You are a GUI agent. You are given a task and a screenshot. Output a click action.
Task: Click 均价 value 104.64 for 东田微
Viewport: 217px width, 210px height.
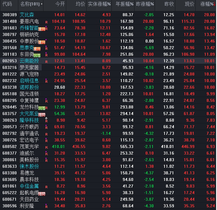(x=79, y=54)
